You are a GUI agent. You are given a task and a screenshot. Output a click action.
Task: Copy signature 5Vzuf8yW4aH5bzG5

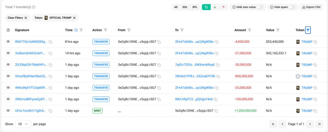(51, 76)
